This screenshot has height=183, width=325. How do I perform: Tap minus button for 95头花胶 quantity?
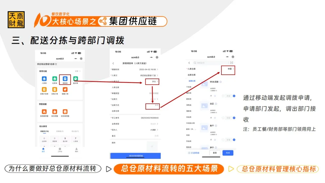coord(223,96)
